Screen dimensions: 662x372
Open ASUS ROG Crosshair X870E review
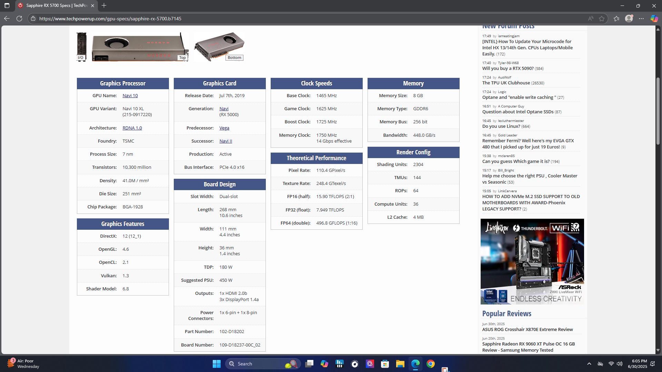pyautogui.click(x=527, y=330)
